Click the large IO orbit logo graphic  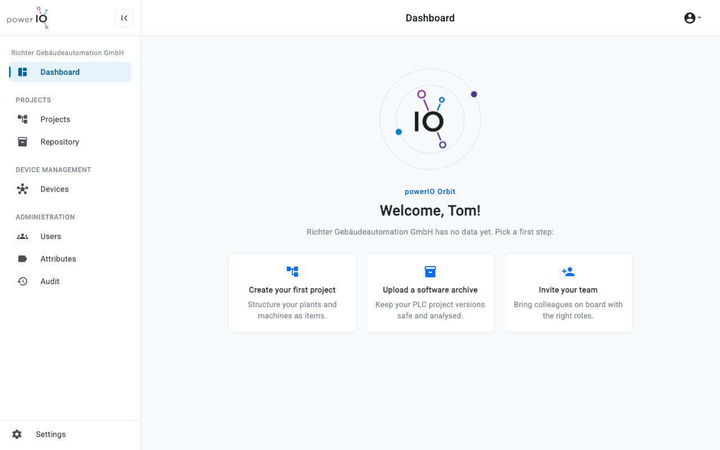coord(430,119)
